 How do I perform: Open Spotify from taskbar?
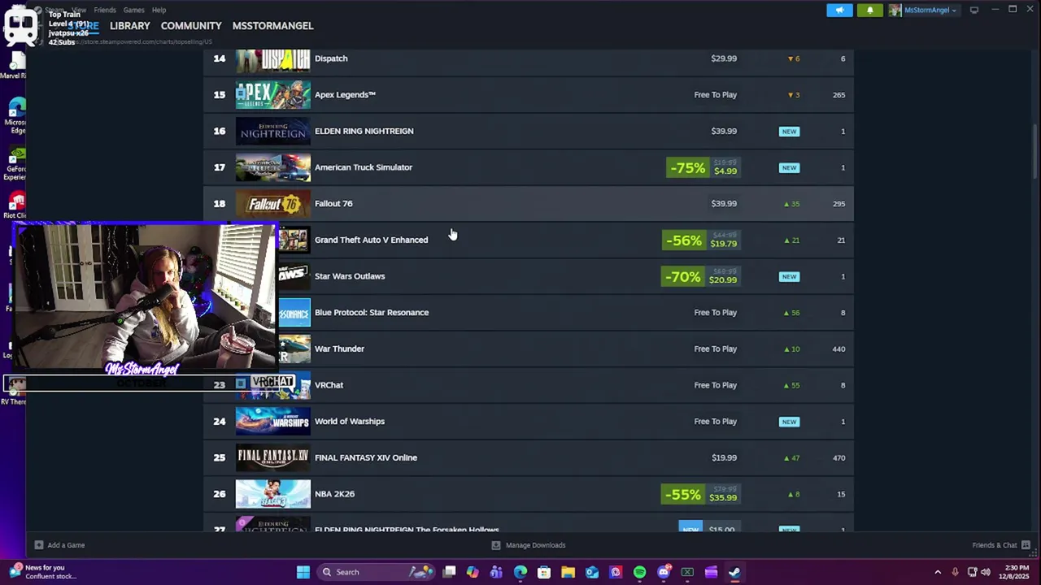coord(639,572)
